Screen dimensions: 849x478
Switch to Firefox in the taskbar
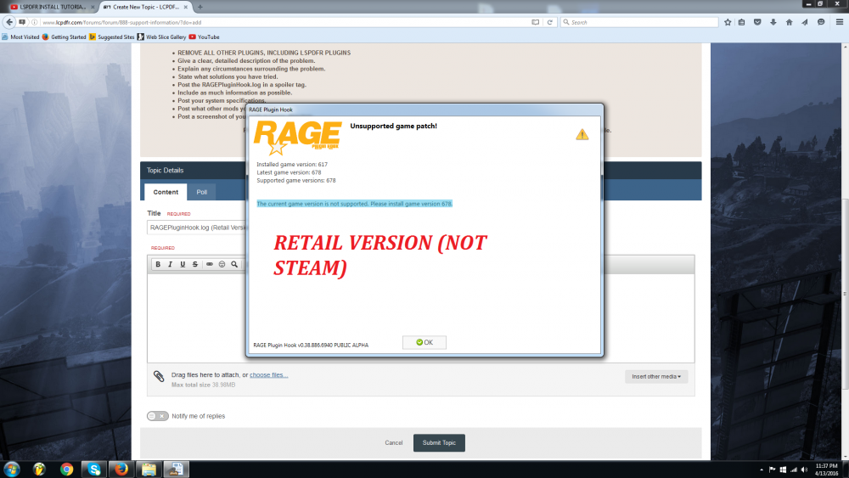(x=121, y=469)
